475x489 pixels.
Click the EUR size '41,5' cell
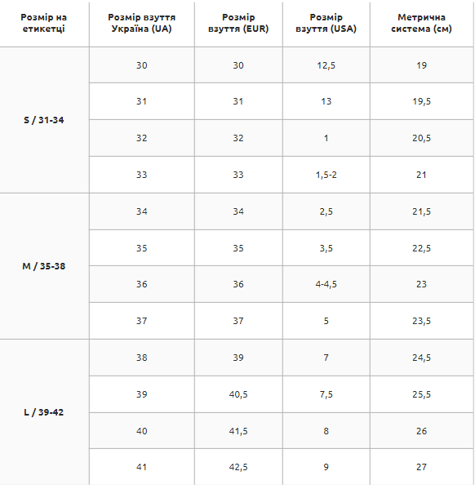click(x=238, y=431)
